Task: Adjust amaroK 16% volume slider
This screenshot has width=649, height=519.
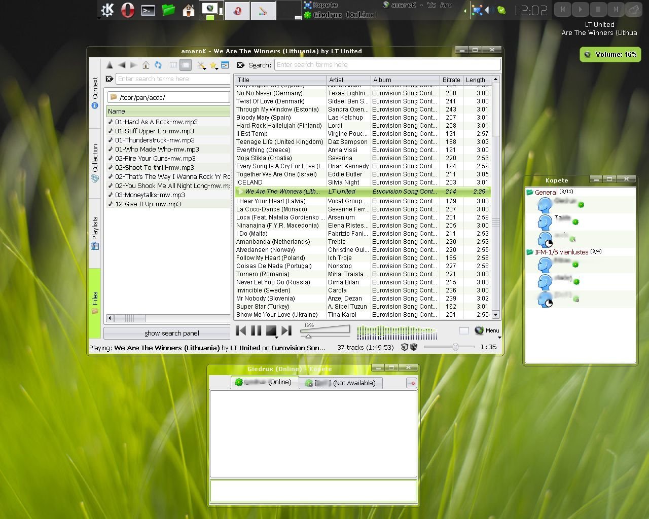Action: 325,331
